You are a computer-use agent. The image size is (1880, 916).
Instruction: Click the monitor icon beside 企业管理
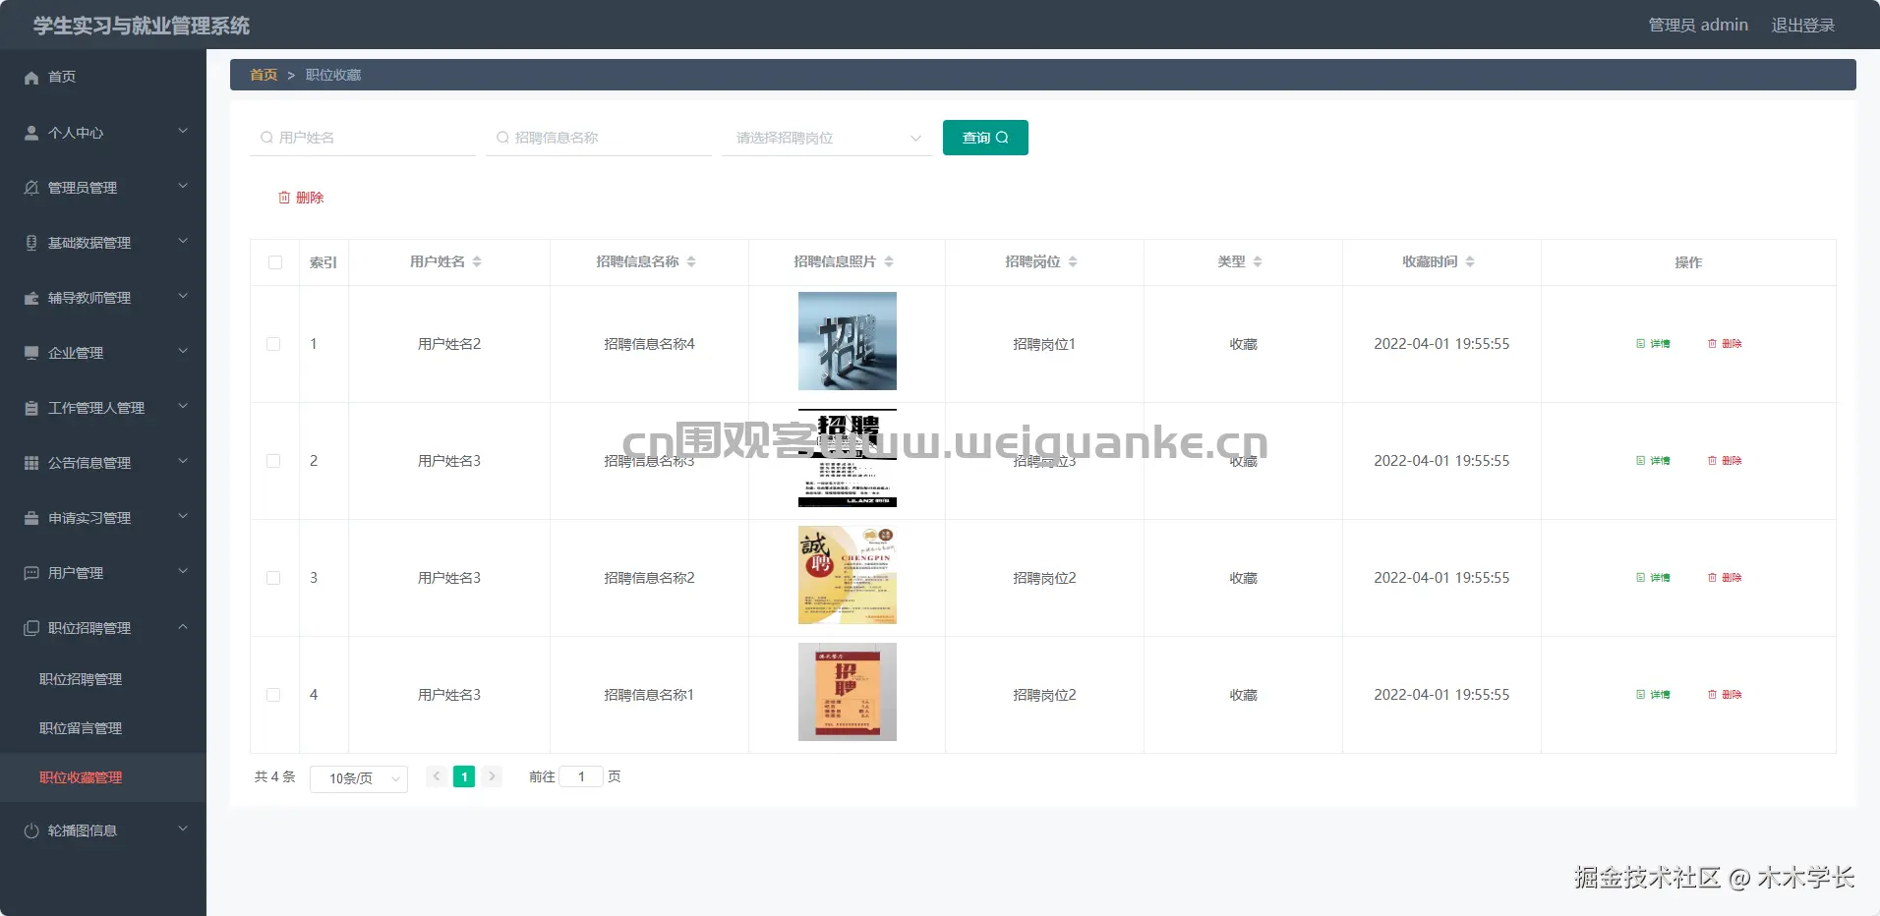coord(31,353)
